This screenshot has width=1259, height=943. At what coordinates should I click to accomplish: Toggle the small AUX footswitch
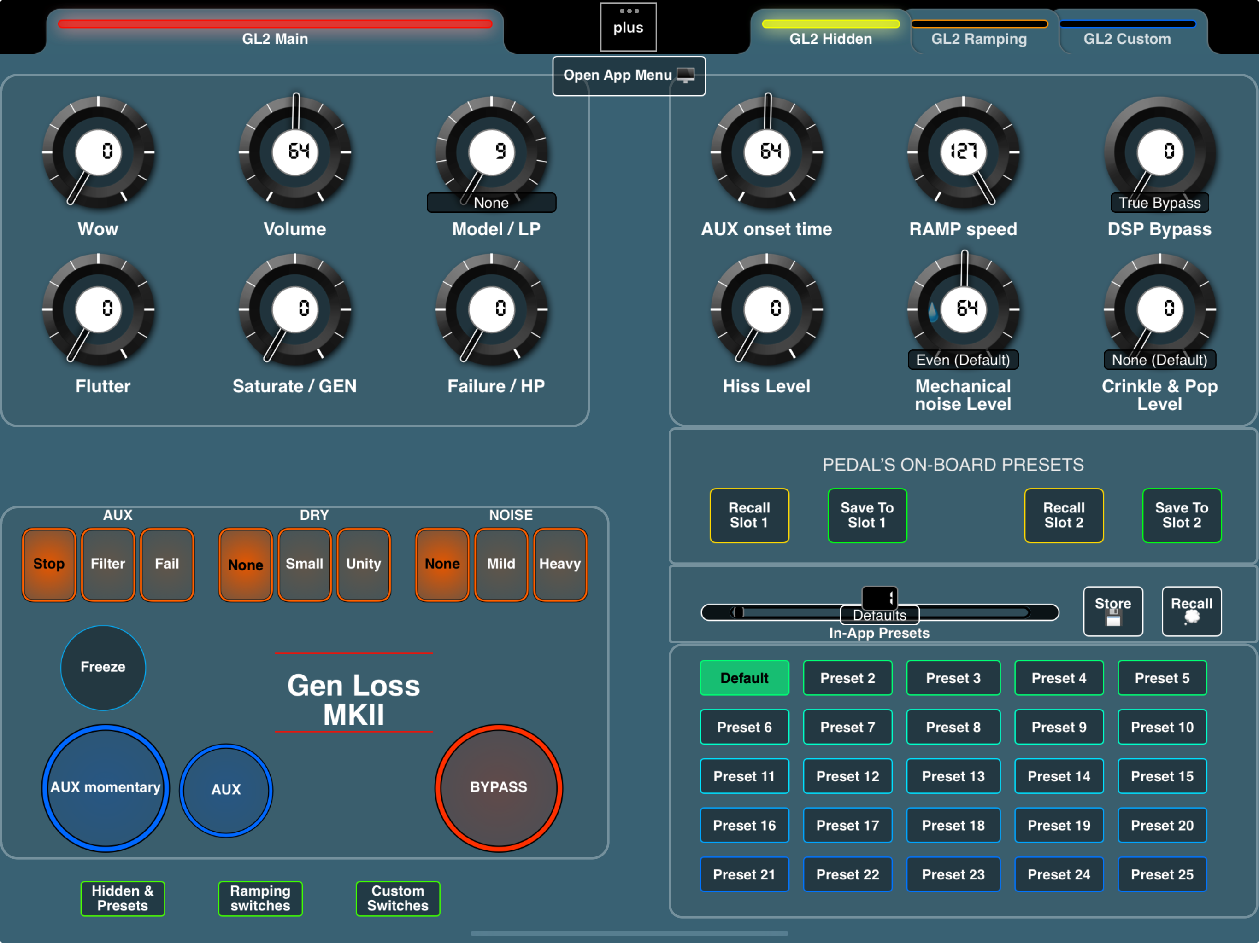click(226, 790)
